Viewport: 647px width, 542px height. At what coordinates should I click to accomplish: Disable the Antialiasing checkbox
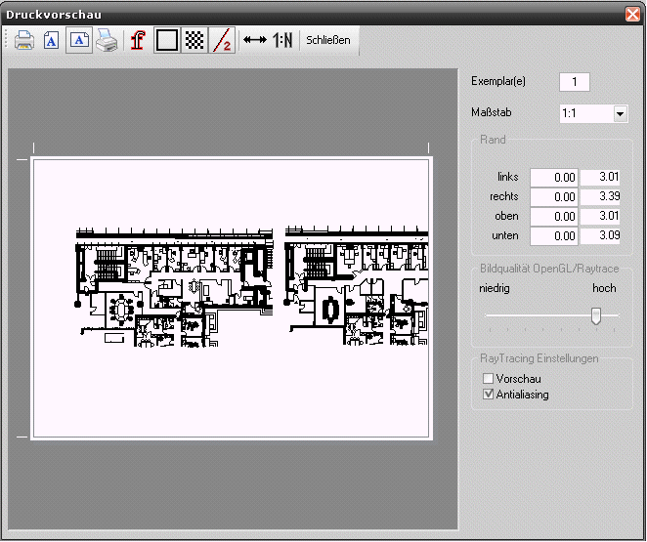488,395
